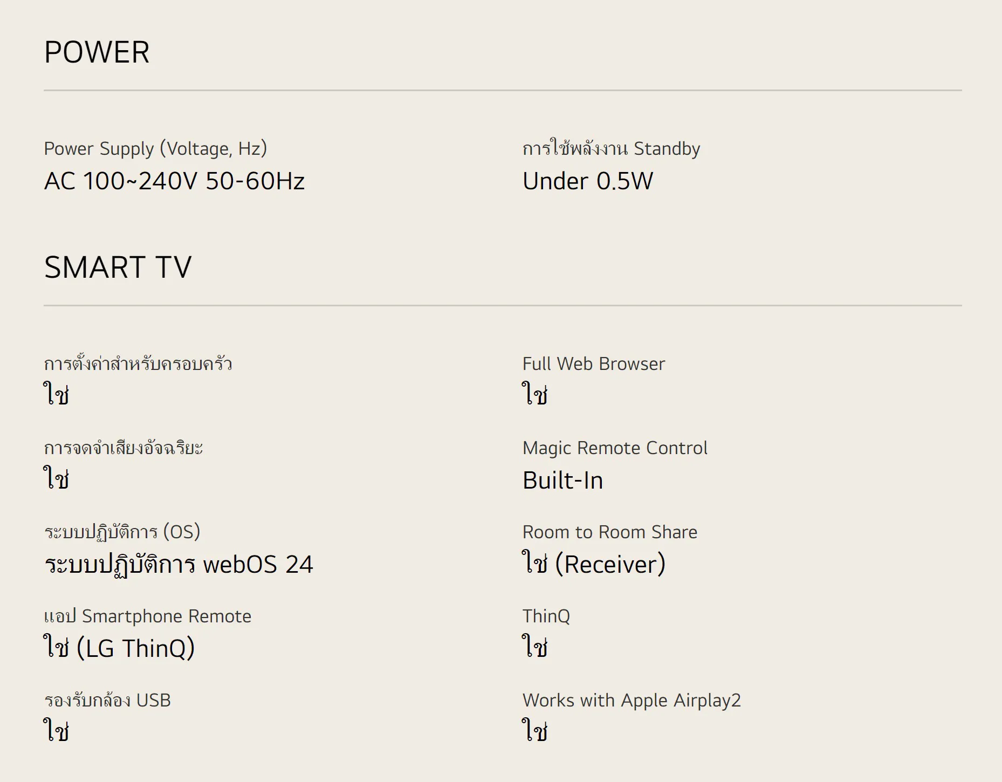Select the ระบบปฏิบัติการ (OS) label
This screenshot has height=782, width=1002.
[122, 532]
